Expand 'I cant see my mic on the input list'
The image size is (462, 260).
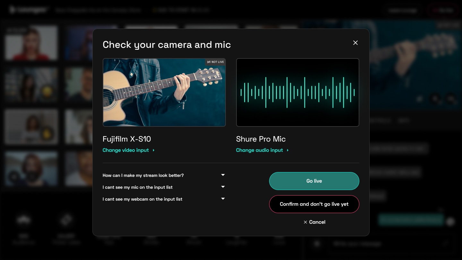(x=164, y=187)
